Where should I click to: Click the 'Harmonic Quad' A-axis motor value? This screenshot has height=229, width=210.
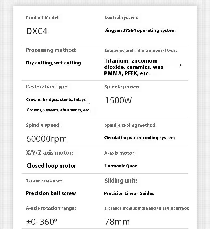pyautogui.click(x=121, y=166)
